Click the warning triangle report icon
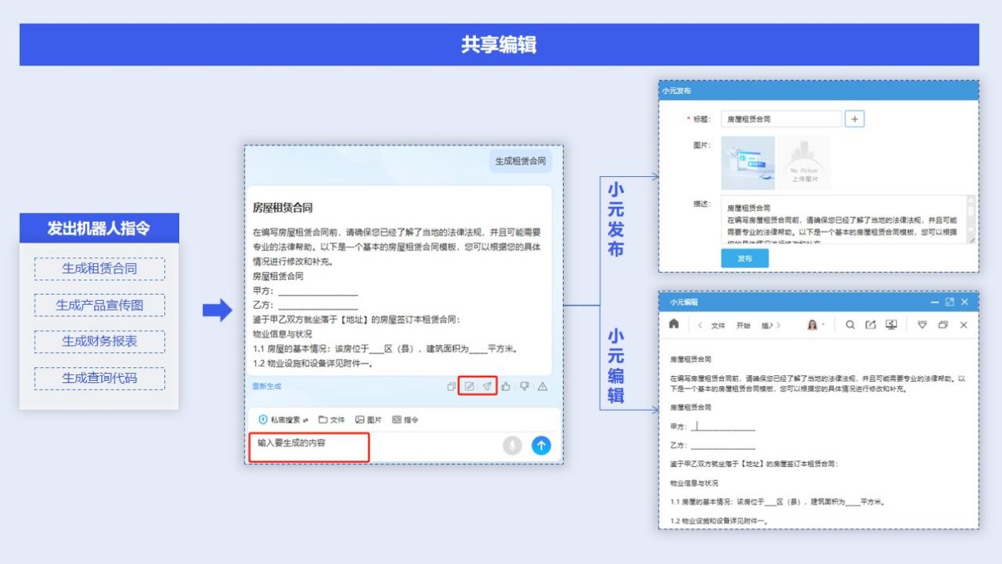This screenshot has width=1002, height=564. [x=542, y=386]
